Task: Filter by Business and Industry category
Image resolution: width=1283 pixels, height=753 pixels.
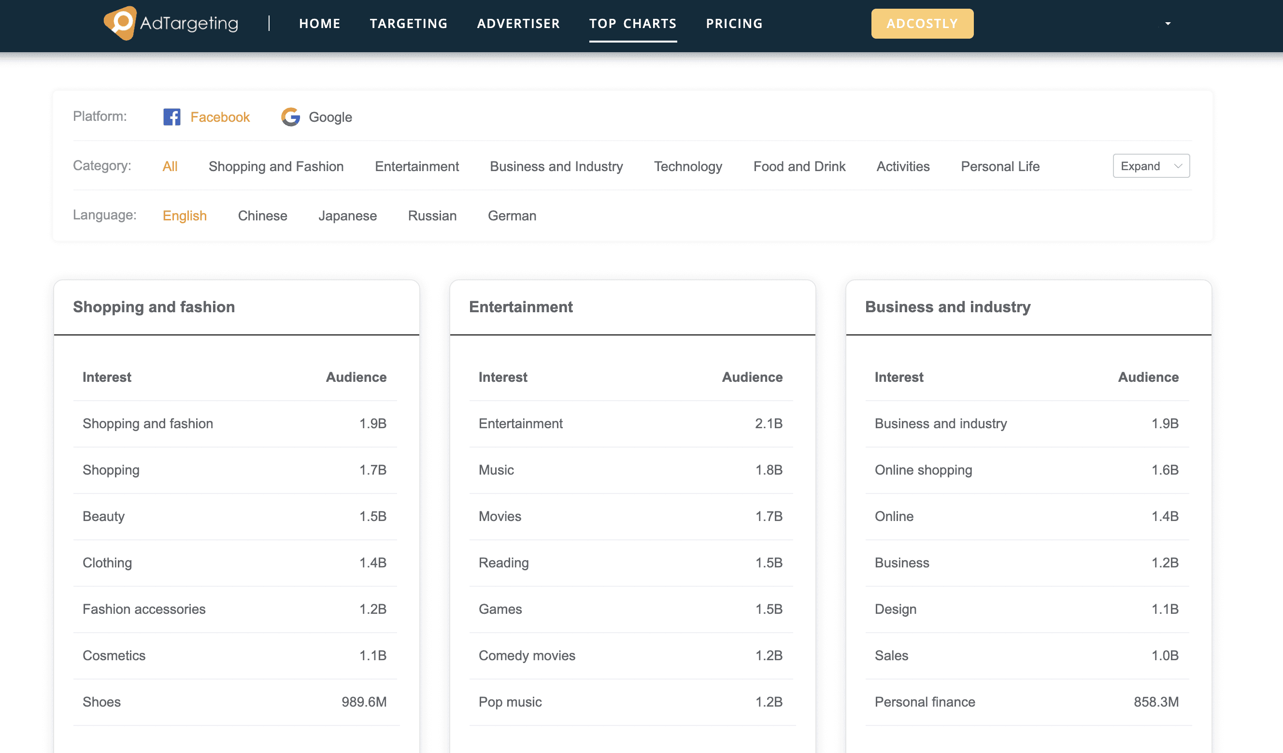Action: 556,166
